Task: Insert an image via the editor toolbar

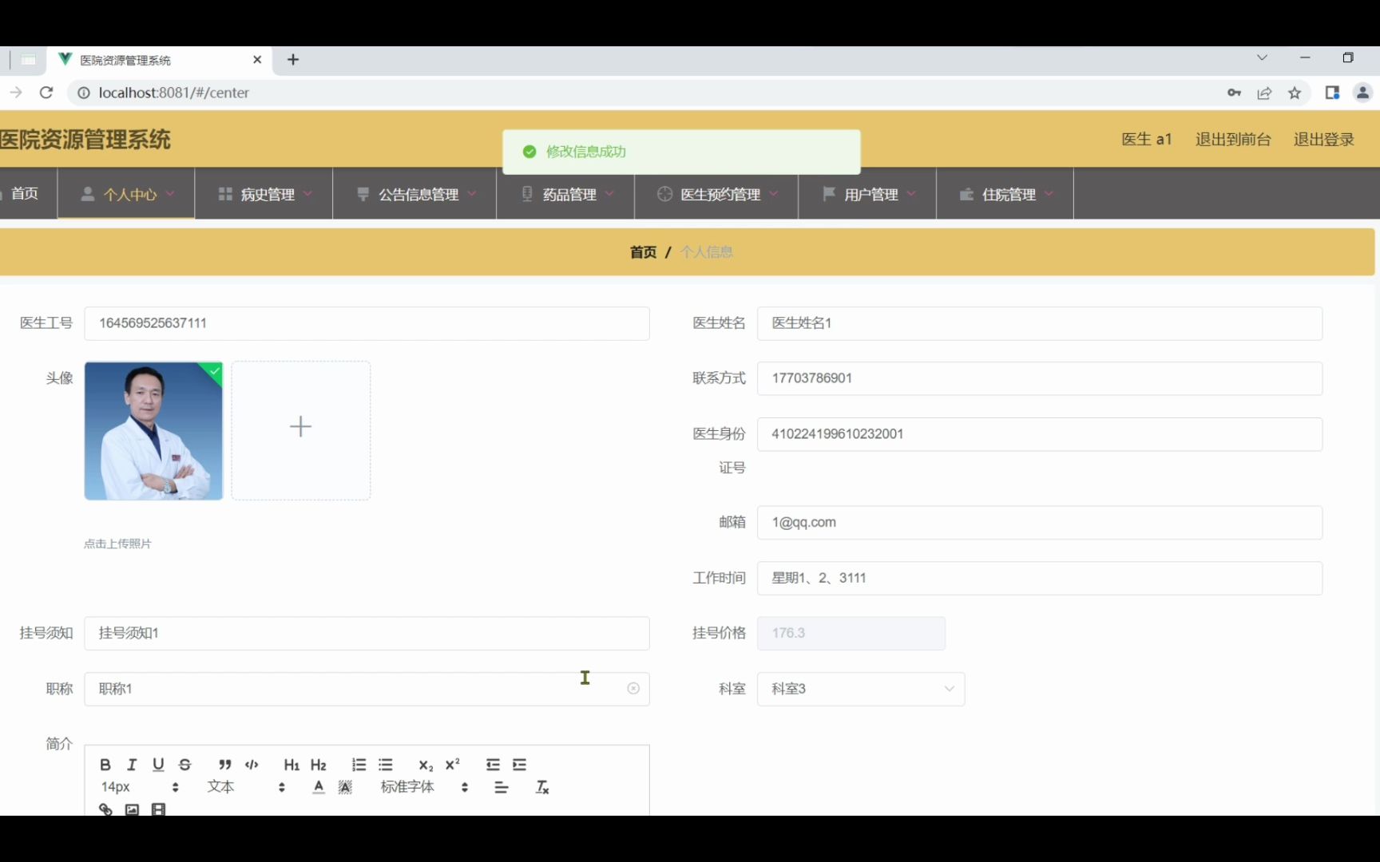Action: pyautogui.click(x=132, y=809)
